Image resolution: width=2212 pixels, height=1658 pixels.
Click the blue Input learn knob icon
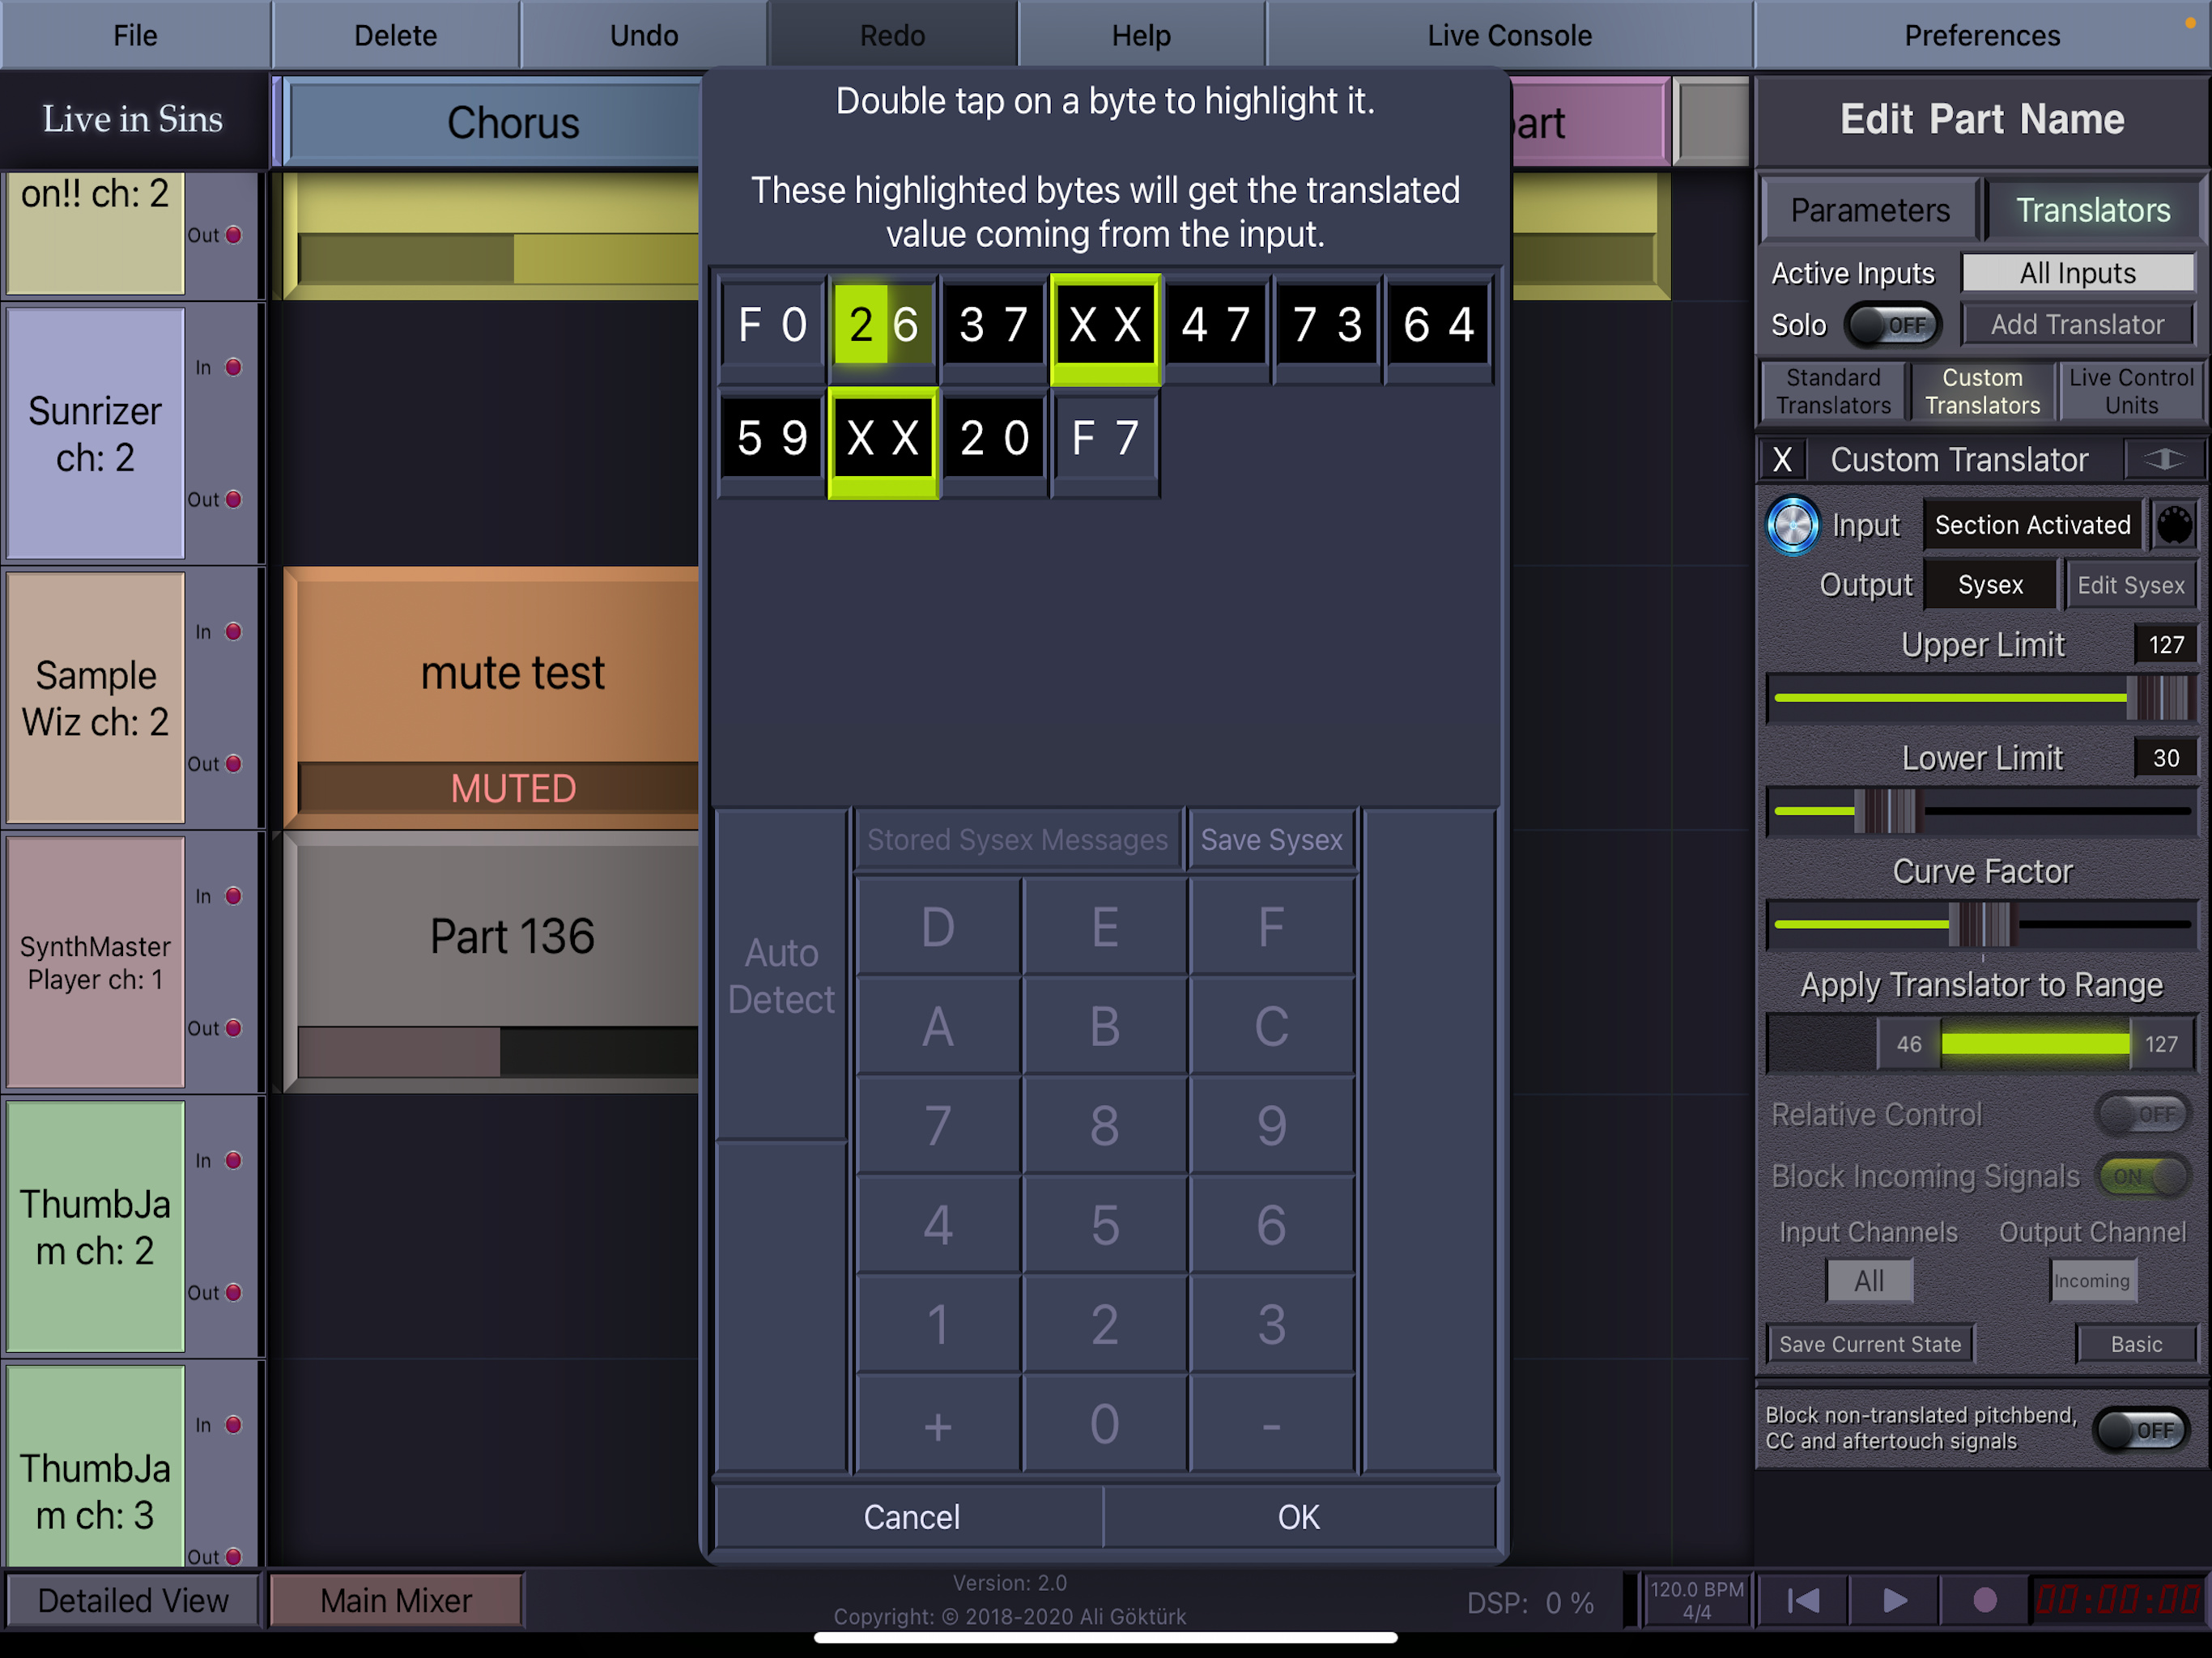click(1792, 525)
